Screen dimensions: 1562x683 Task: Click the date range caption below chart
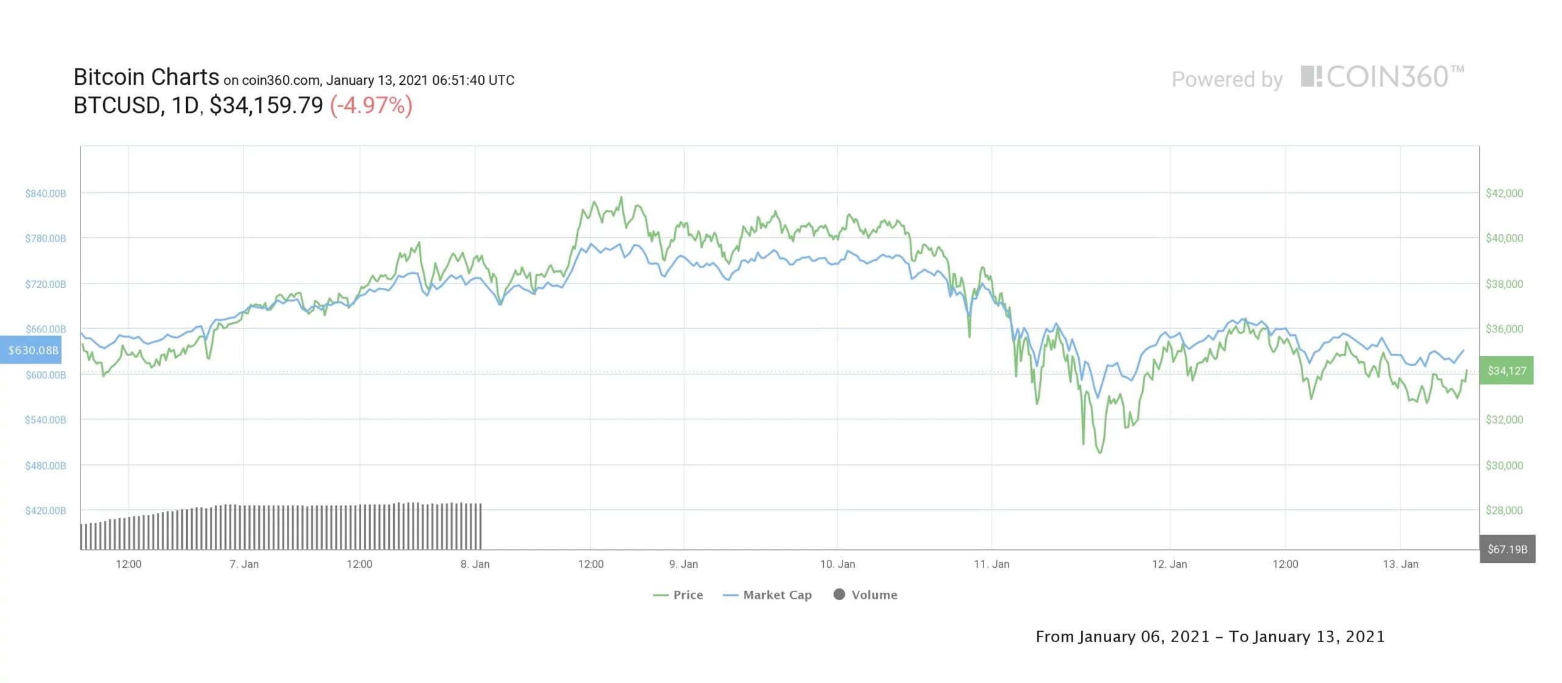point(1210,637)
